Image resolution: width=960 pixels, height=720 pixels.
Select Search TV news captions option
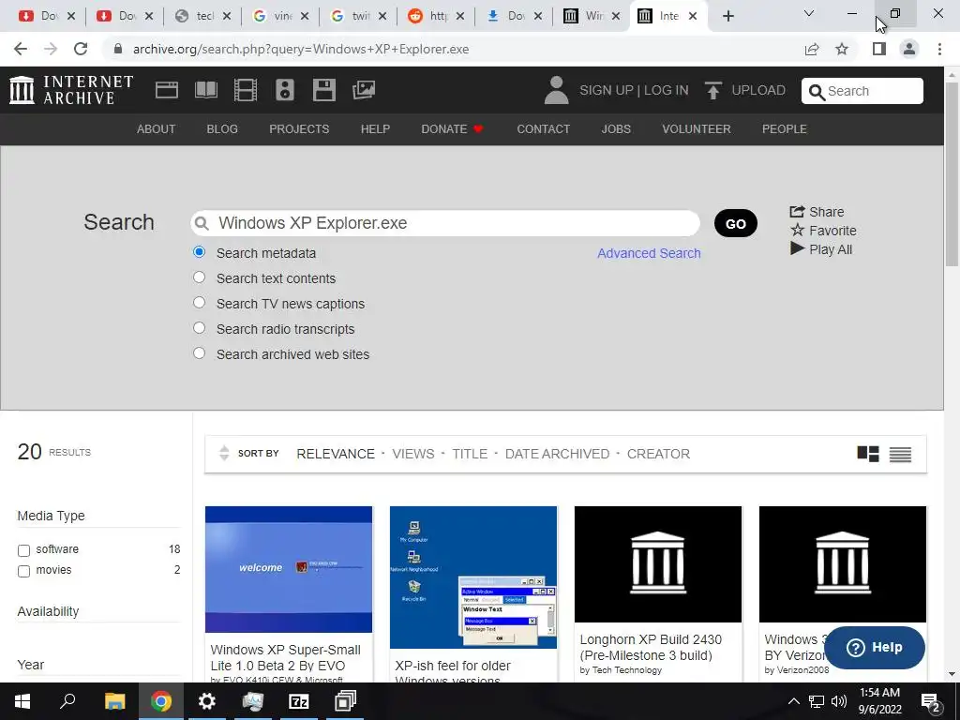[x=199, y=303]
